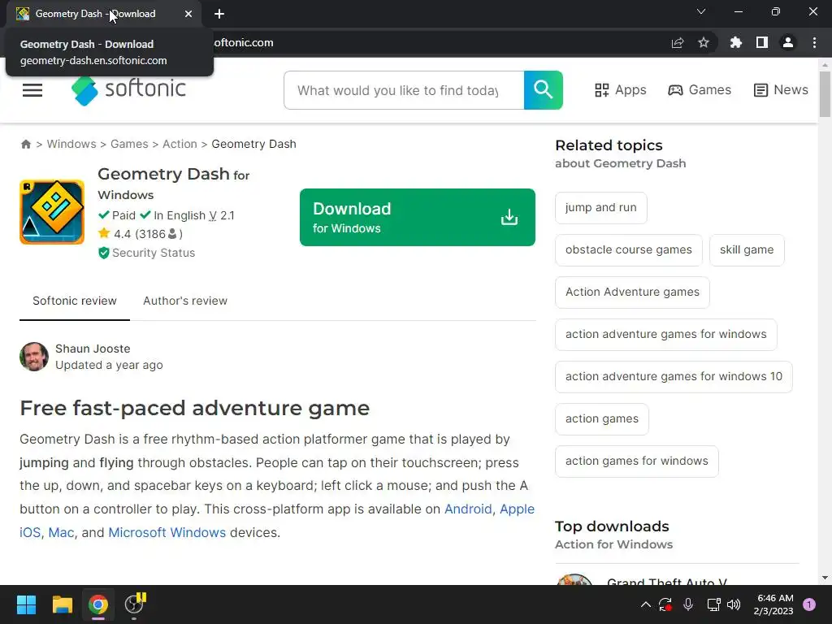Screen dimensions: 832x624
Task: Show hidden system tray icons
Action: coord(646,604)
